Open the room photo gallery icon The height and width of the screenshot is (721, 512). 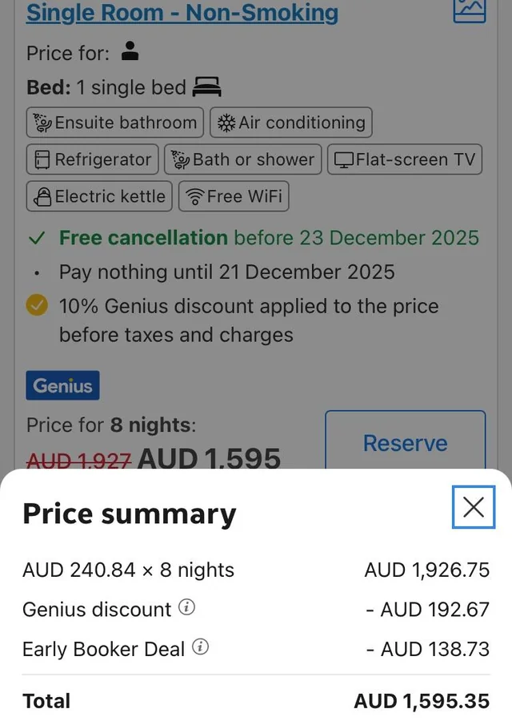(x=469, y=10)
